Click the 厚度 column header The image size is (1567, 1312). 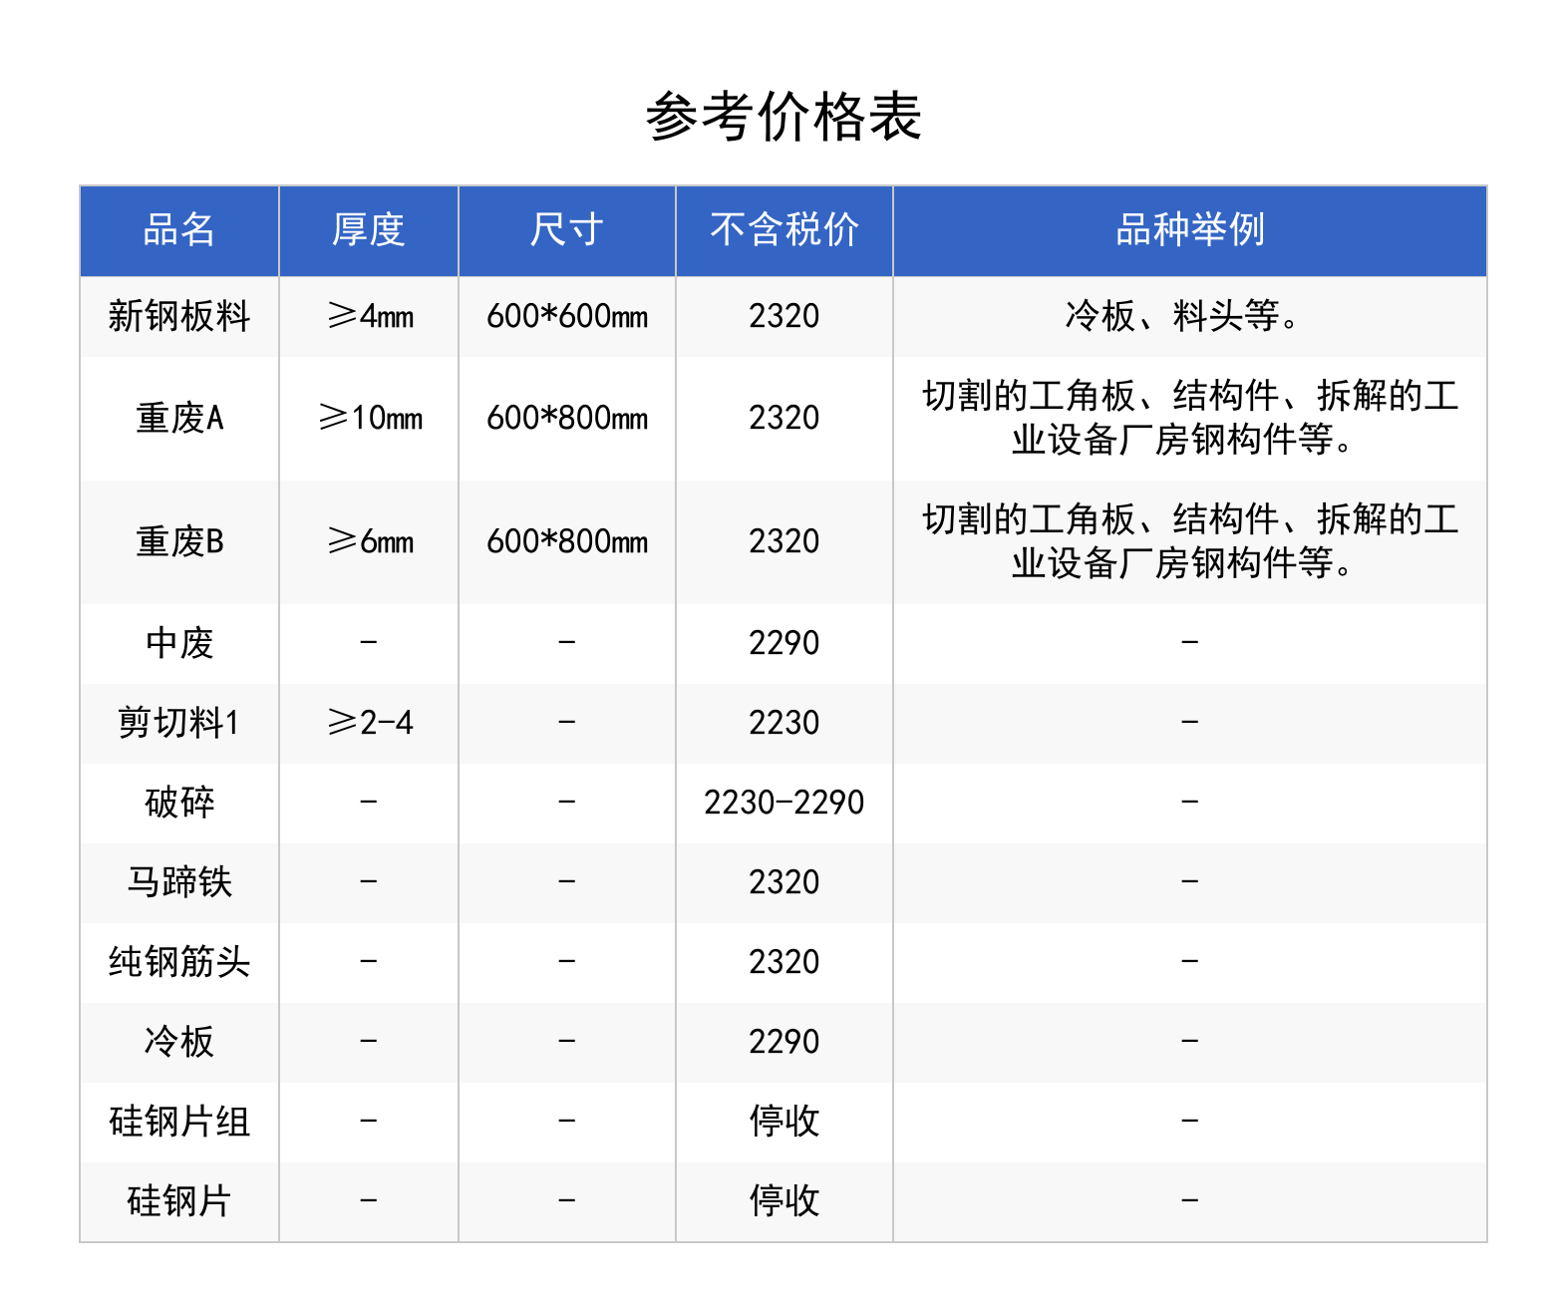click(x=368, y=230)
